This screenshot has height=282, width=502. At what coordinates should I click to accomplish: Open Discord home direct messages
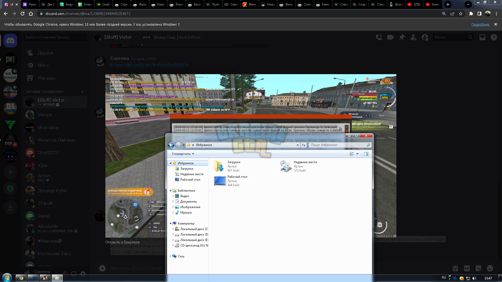(10, 41)
